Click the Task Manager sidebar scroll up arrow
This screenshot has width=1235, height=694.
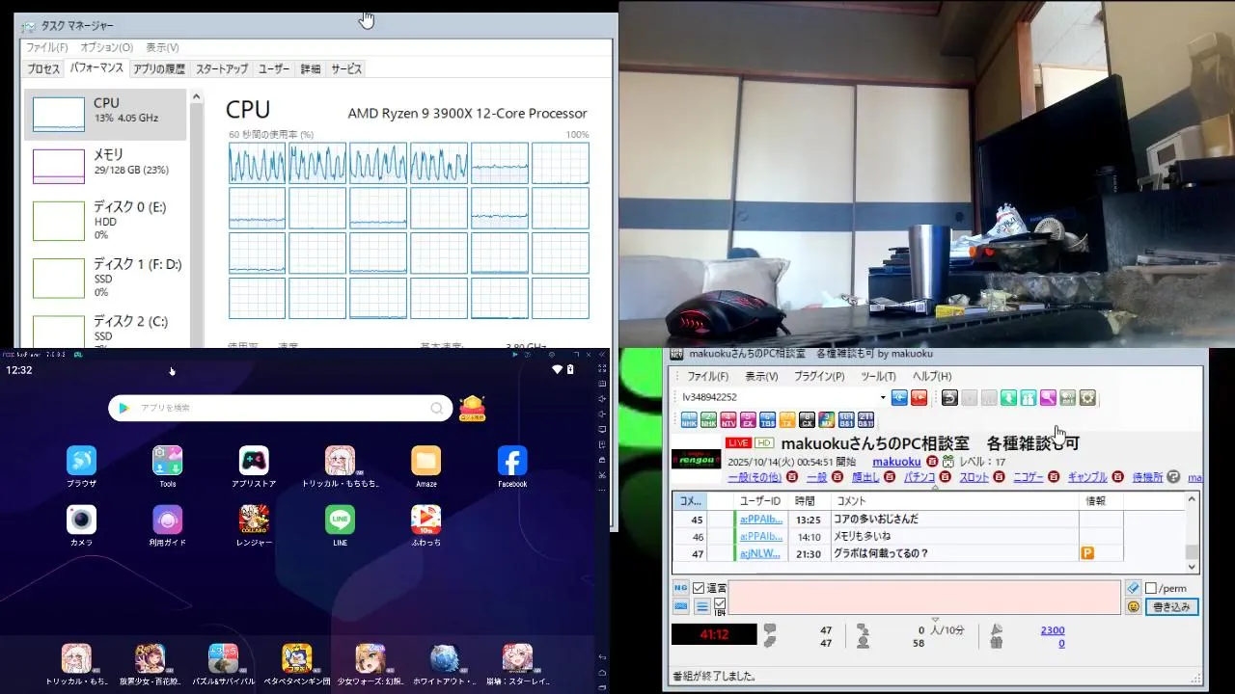pyautogui.click(x=197, y=97)
